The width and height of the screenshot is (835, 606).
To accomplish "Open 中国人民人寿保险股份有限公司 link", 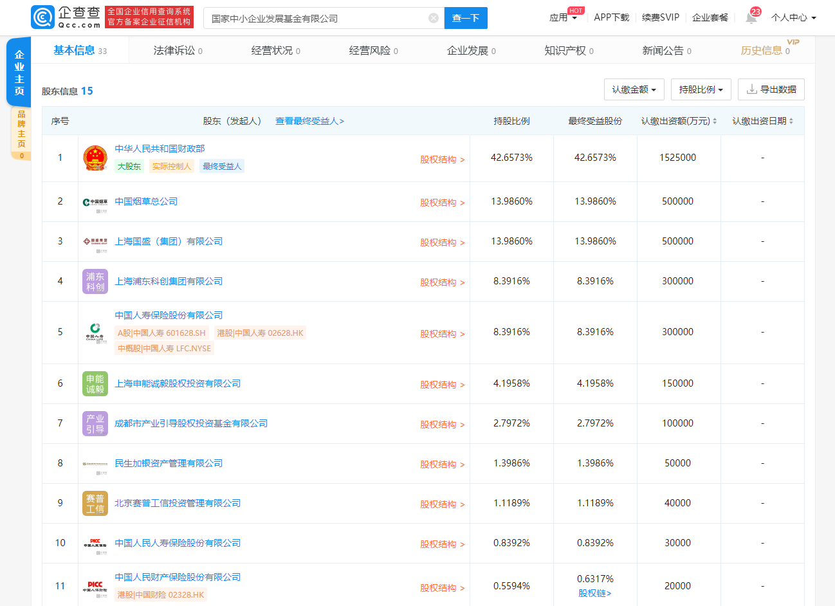I will 178,543.
